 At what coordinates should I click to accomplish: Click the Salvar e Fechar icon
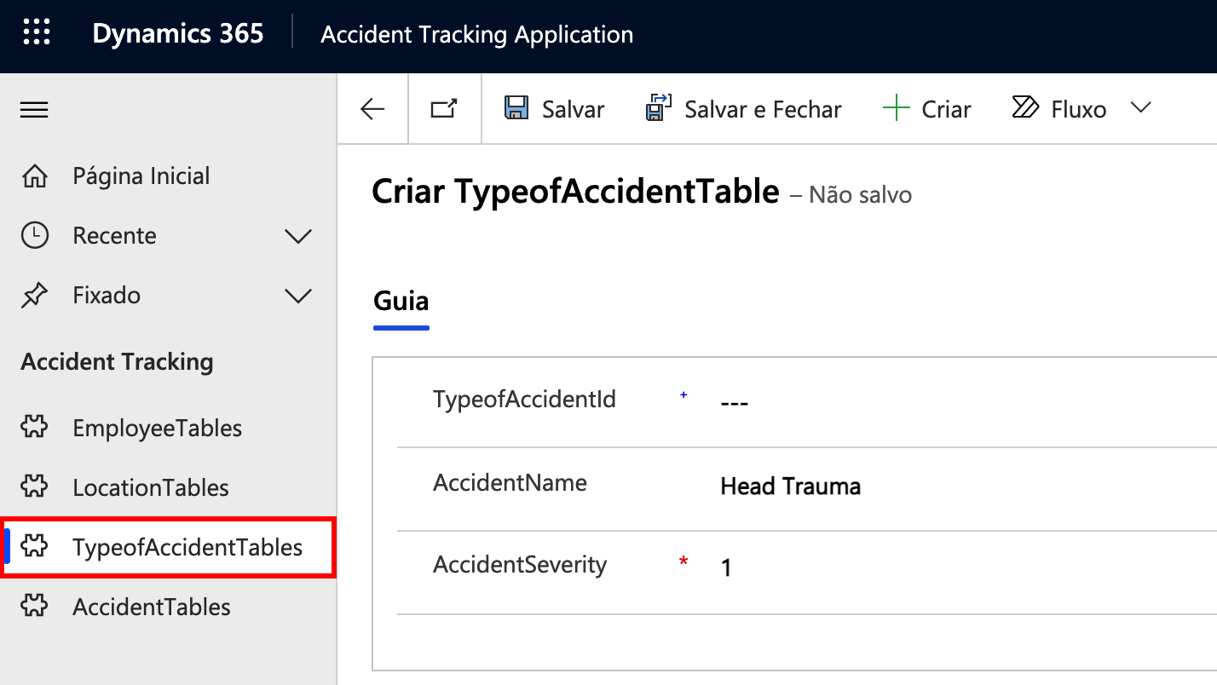pos(659,109)
